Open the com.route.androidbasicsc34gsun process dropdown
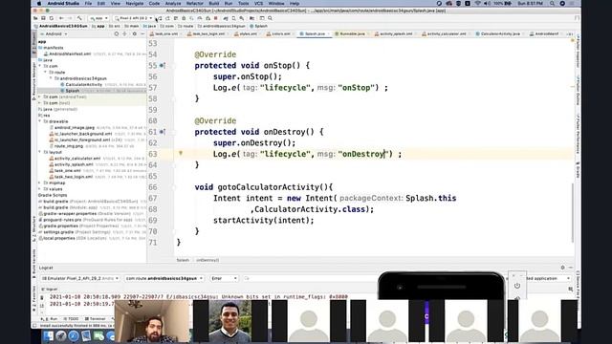Image resolution: width=612 pixels, height=344 pixels. click(164, 278)
